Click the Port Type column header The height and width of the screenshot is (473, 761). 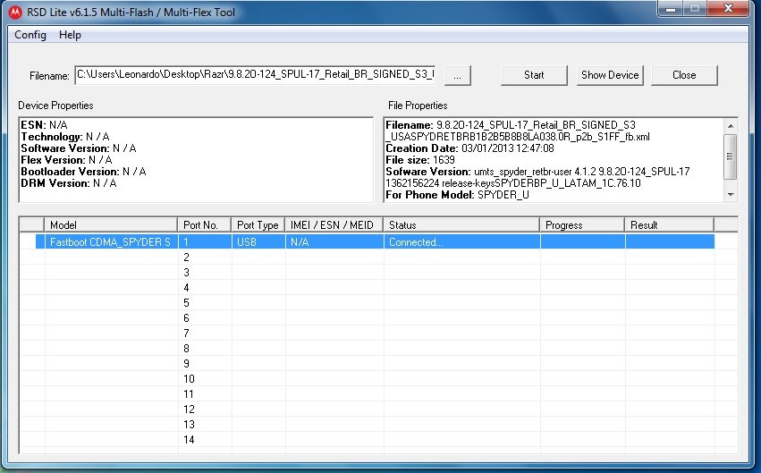click(x=258, y=225)
